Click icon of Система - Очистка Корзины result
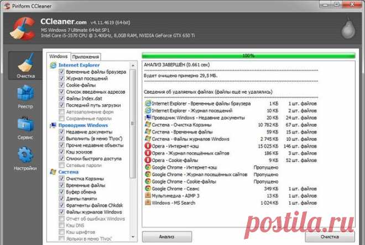Screen dimensions: 365x245 [x=148, y=124]
